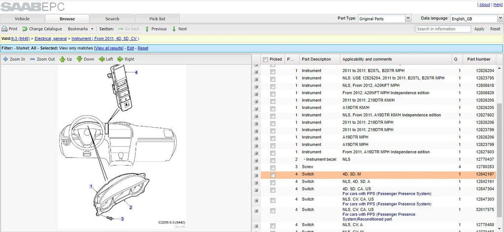Click View all results filter link
This screenshot has width=504, height=232.
point(108,48)
